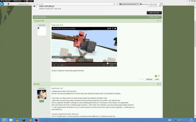Click the green upvote reputation icon
This screenshot has height=122, width=196.
coord(156,76)
